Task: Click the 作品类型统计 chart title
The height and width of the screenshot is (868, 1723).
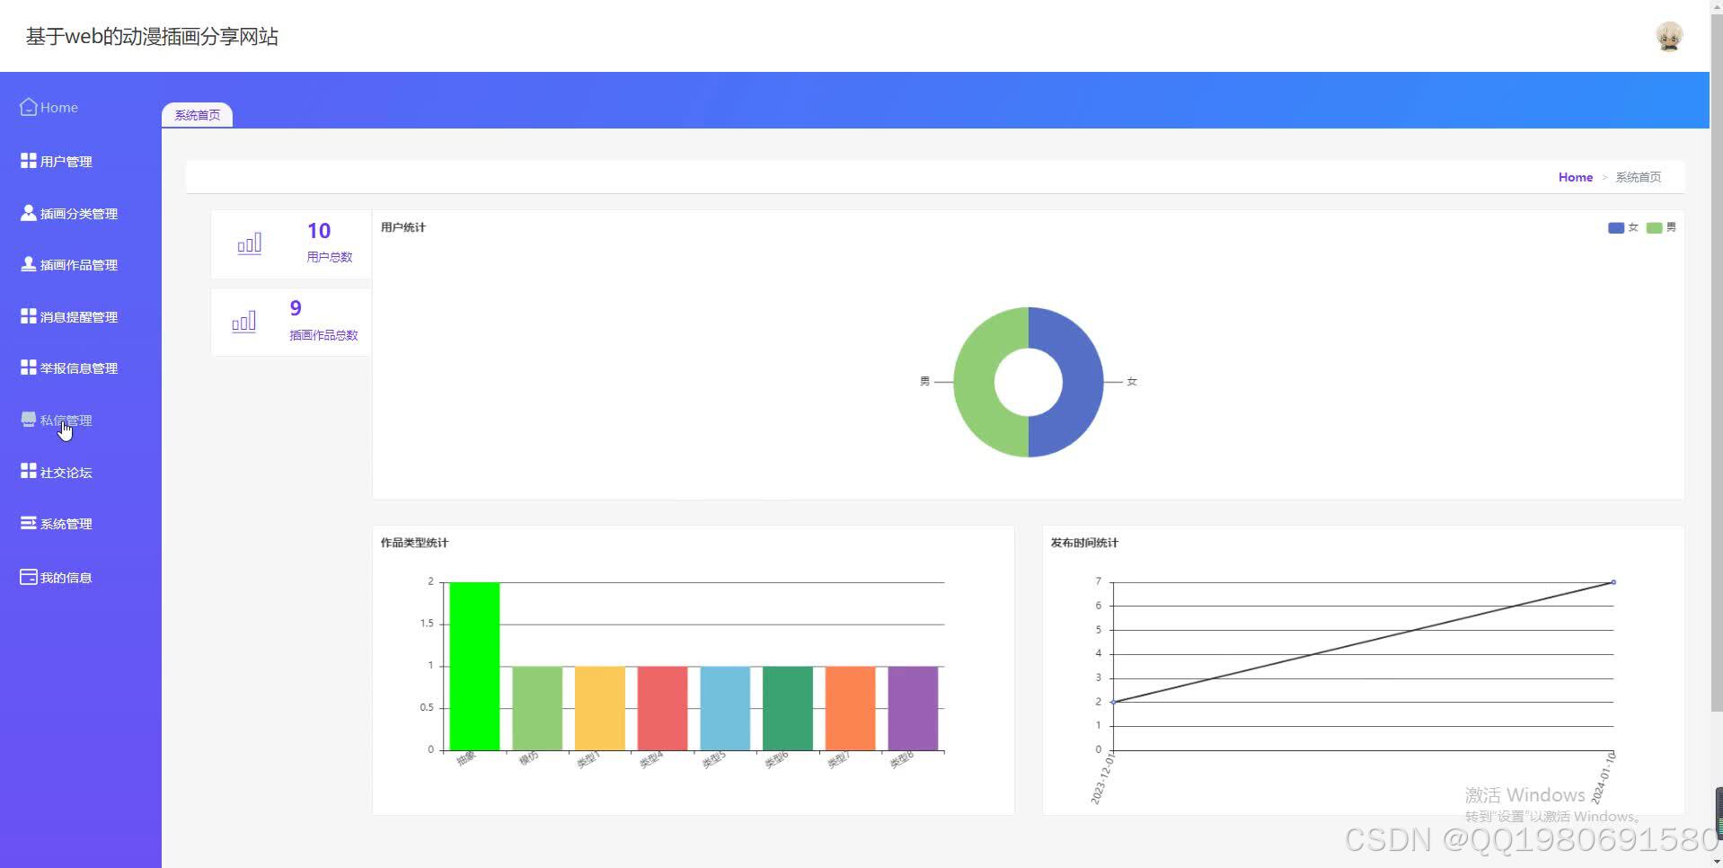Action: click(414, 543)
